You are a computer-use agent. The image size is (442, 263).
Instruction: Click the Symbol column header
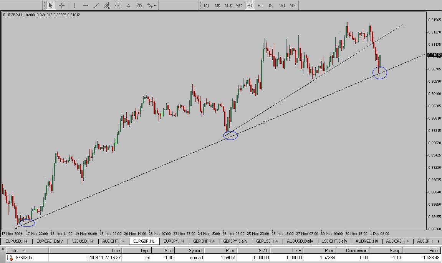pos(195,250)
